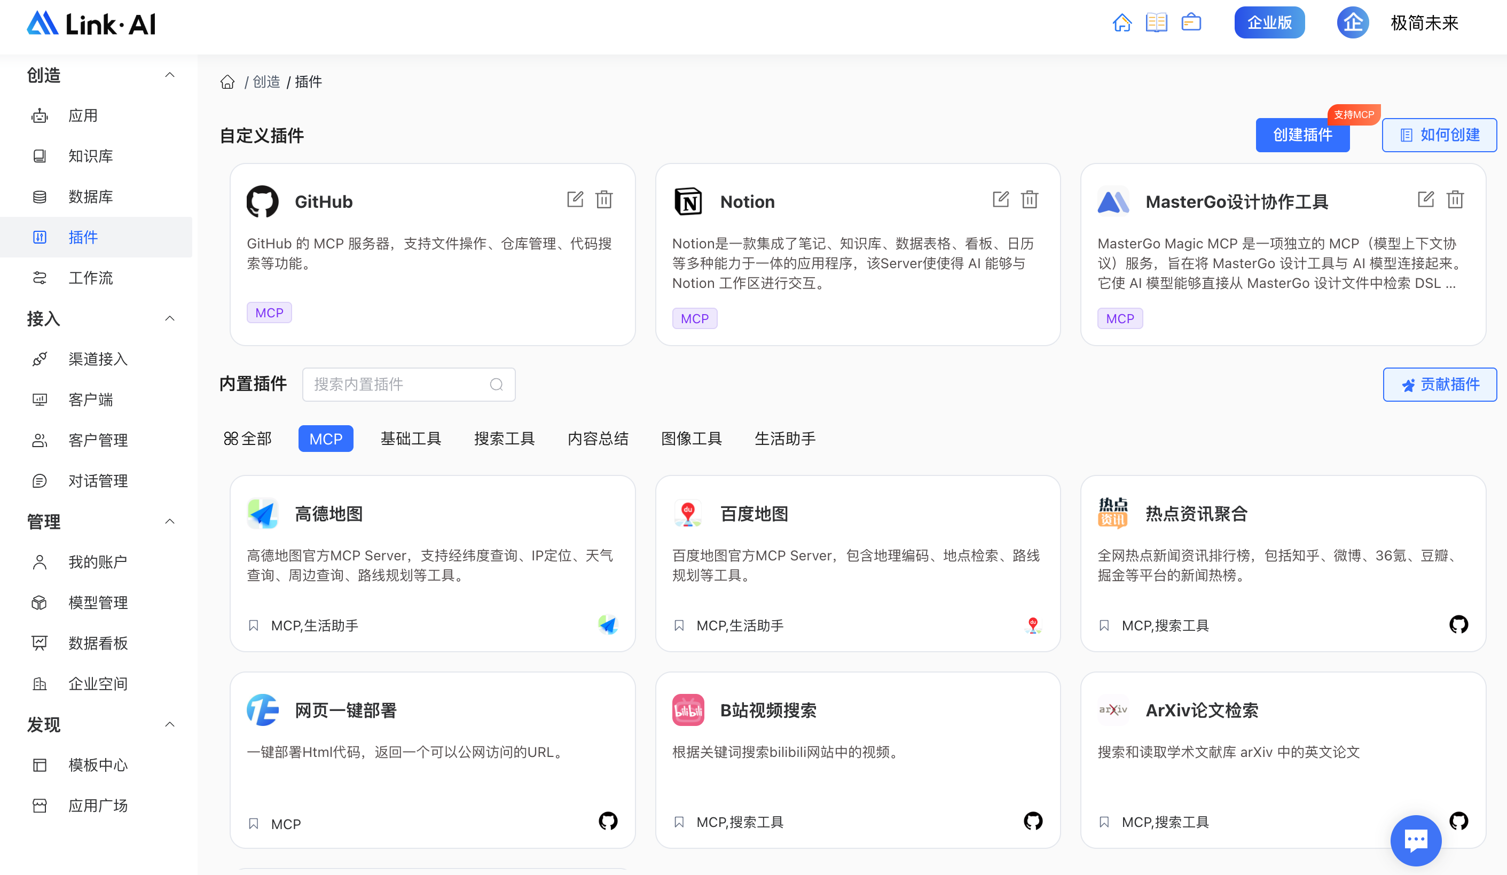Open 客户端 in the sidebar
Screen dimensions: 1507x875
click(96, 400)
